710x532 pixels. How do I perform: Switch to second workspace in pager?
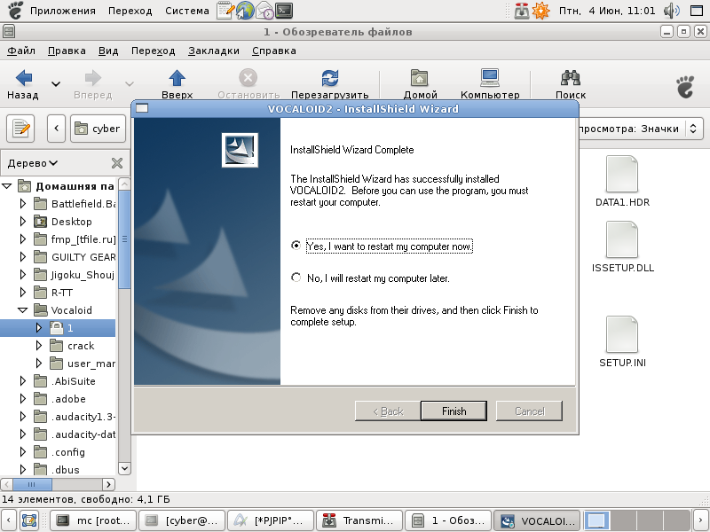(623, 520)
